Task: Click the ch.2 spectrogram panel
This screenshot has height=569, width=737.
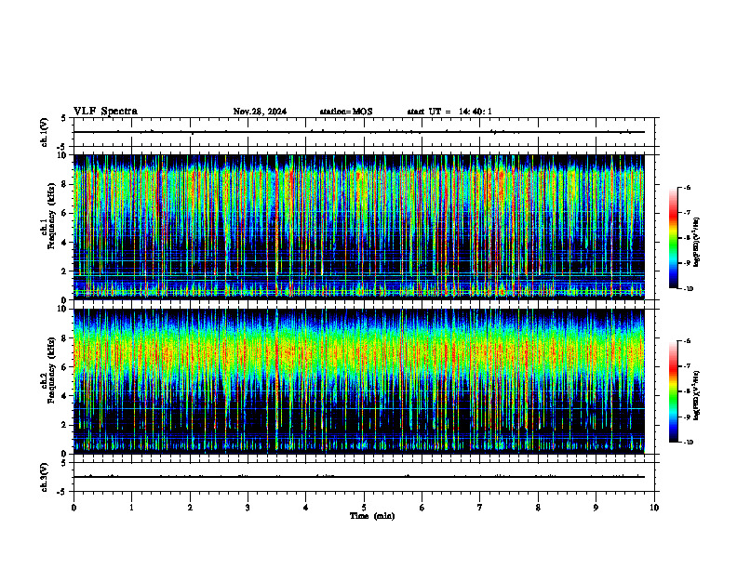Action: (x=359, y=381)
